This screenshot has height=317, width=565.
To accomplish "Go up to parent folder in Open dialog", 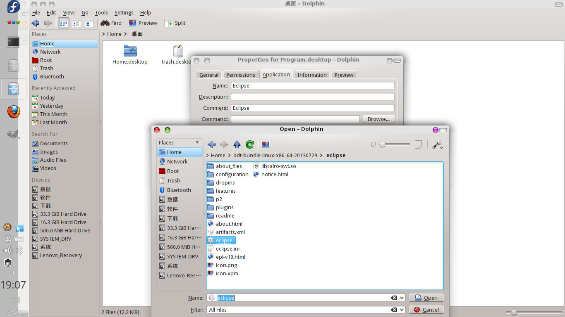I will click(237, 144).
